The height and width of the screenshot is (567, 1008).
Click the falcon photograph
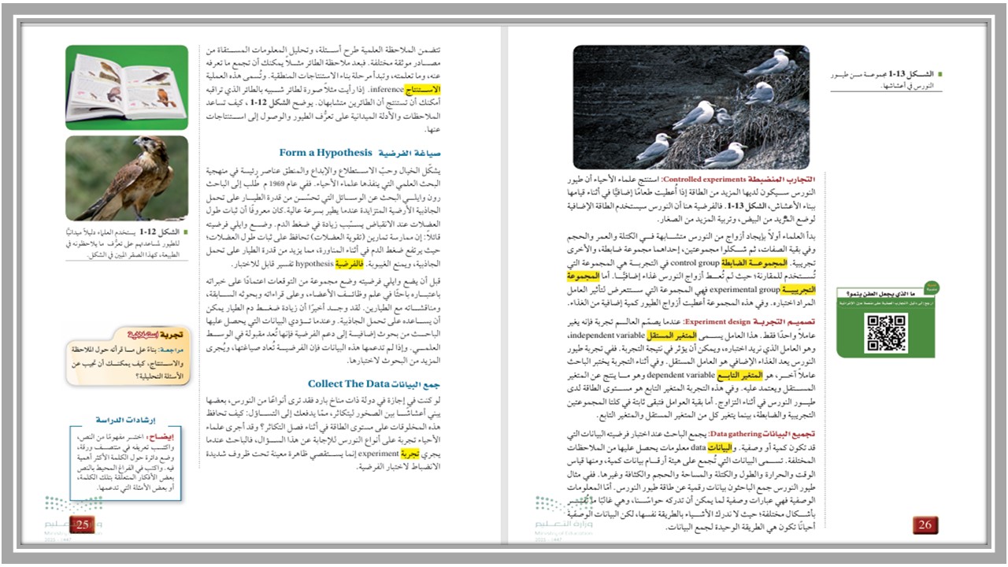[x=127, y=178]
